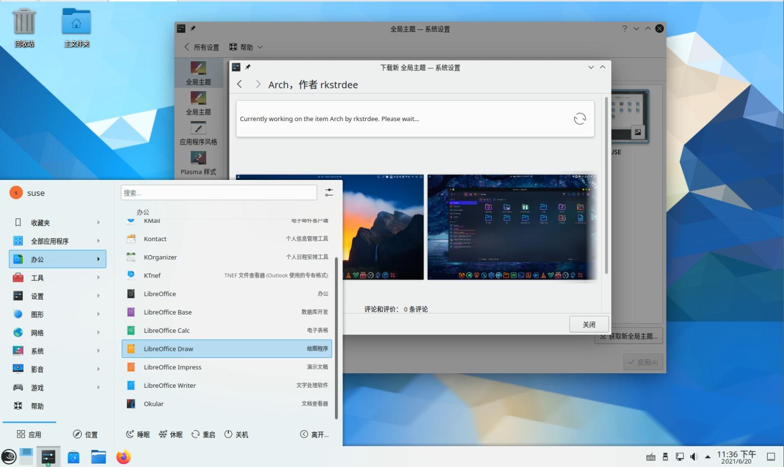Select the 帮助 category in launcher
Viewport: 784px width, 467px height.
[57, 406]
